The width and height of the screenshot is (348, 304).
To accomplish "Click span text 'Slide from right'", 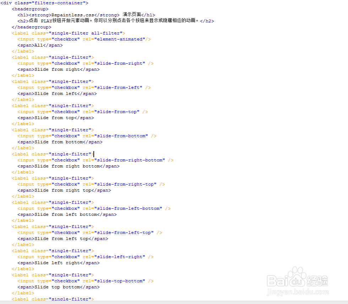I will click(57, 69).
